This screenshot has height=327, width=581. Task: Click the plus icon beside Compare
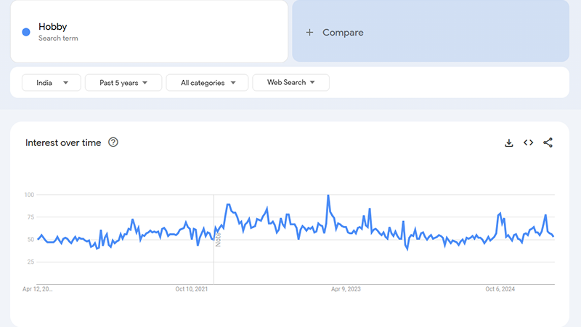[309, 33]
